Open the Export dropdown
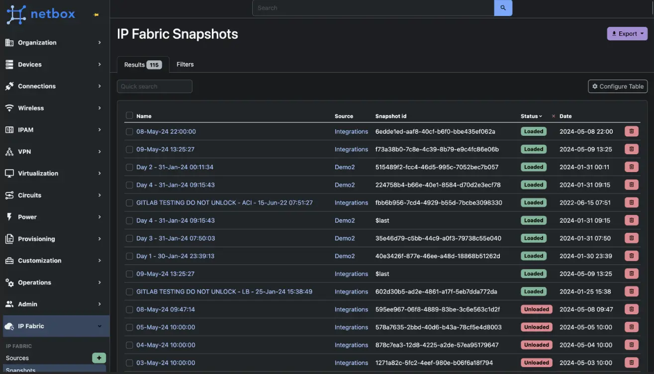This screenshot has width=654, height=374. 627,34
